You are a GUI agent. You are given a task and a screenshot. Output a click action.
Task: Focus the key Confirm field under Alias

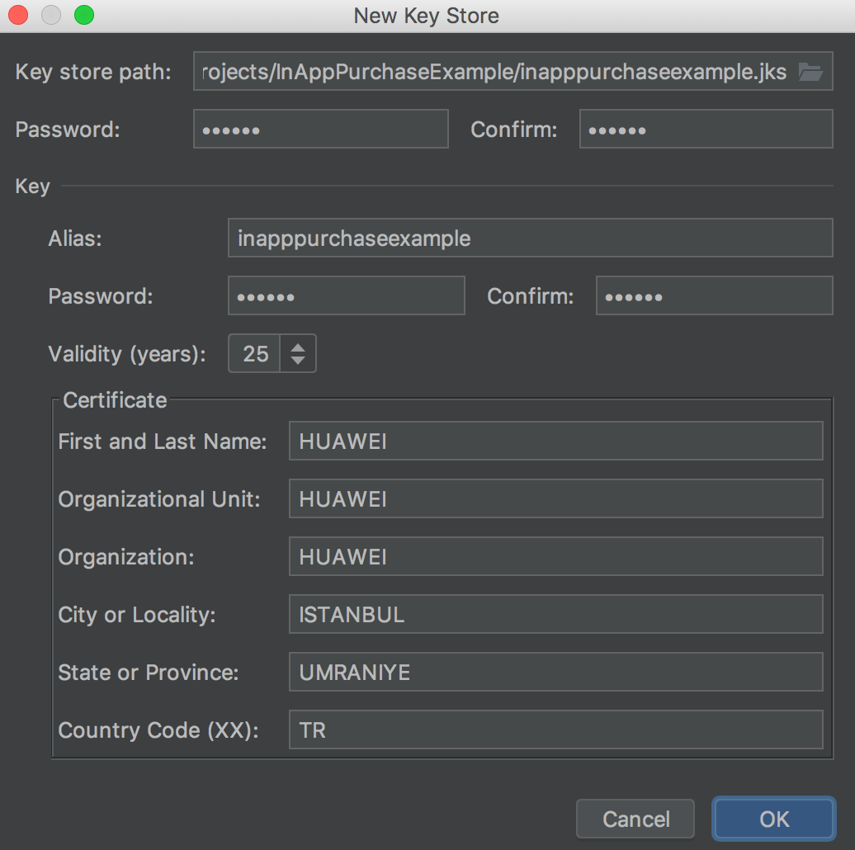(x=715, y=296)
